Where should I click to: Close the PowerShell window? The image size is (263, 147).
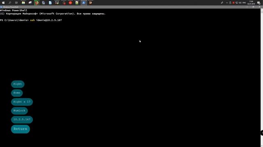pos(259,7)
